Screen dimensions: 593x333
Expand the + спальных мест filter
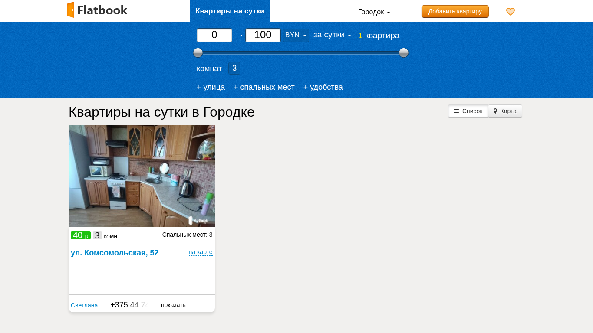[x=264, y=87]
